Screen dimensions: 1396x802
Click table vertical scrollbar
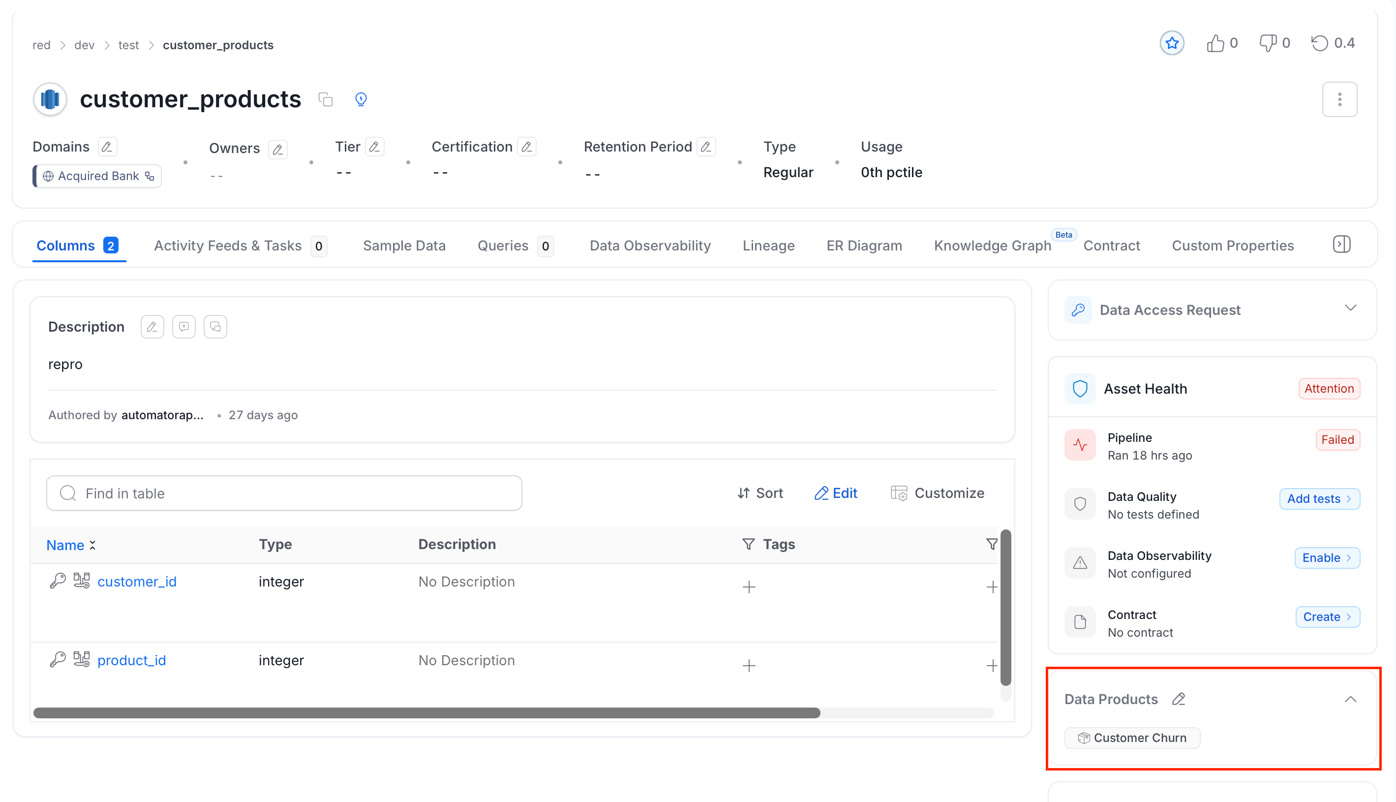[1005, 608]
